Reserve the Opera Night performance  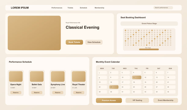pyautogui.click(x=16, y=93)
